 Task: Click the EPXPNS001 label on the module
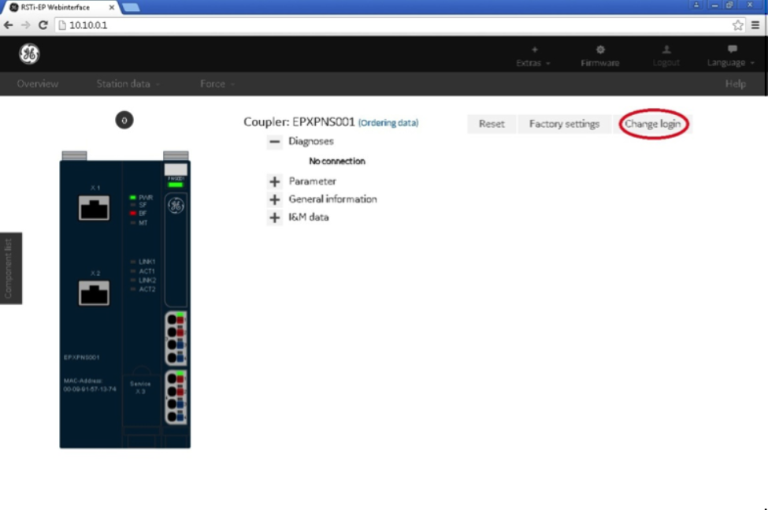tap(82, 357)
